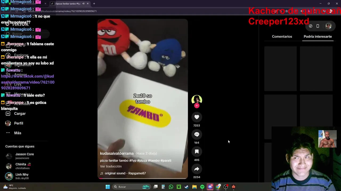The width and height of the screenshot is (341, 191).
Task: Launch Minecraft from the taskbar
Action: pyautogui.click(x=179, y=187)
